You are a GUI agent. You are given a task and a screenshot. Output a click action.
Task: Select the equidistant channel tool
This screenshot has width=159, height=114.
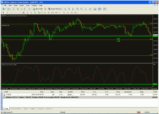pos(23,13)
